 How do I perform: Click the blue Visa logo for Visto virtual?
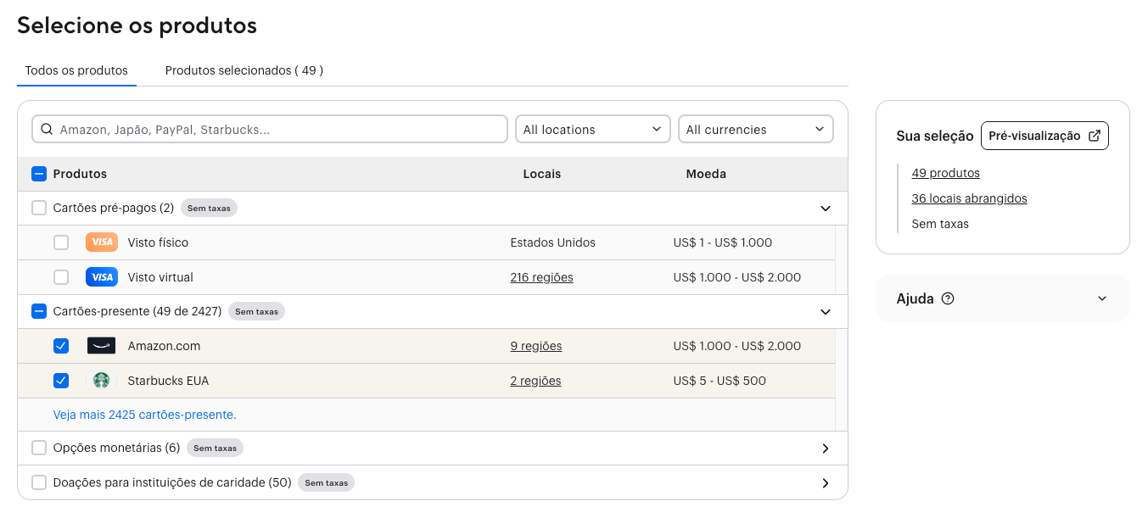coord(101,277)
